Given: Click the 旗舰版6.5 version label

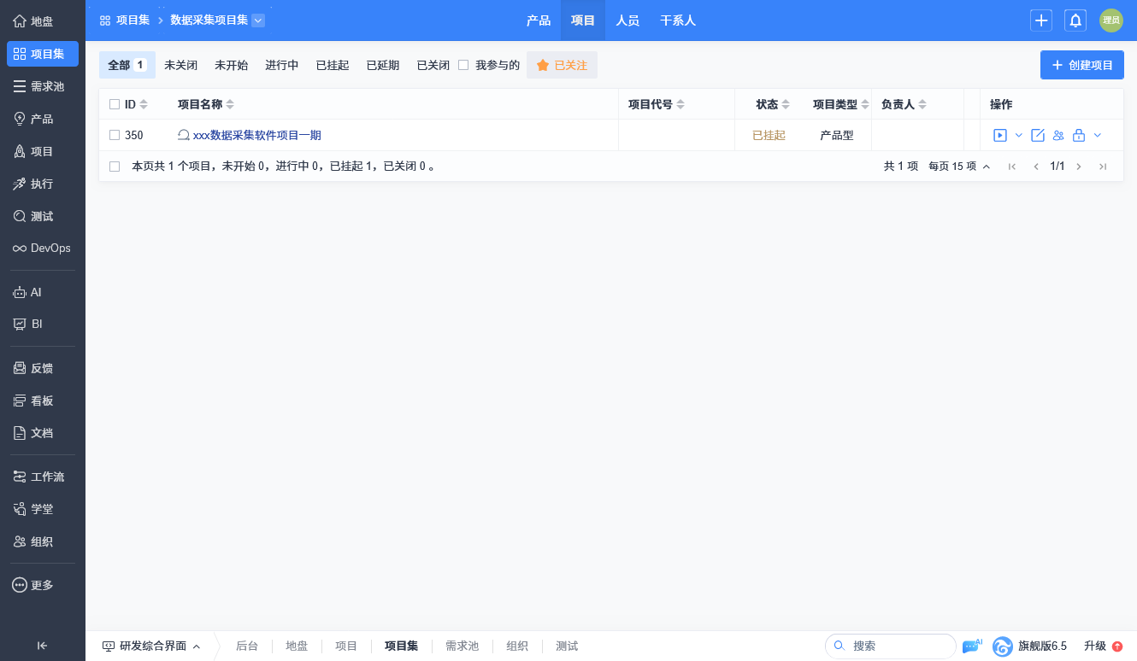Looking at the screenshot, I should pos(1042,646).
